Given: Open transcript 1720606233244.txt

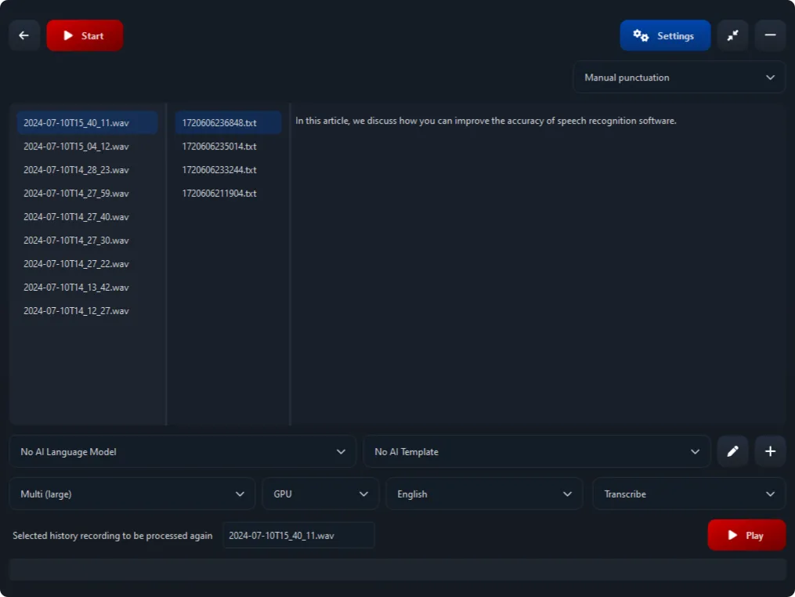Looking at the screenshot, I should (228, 170).
